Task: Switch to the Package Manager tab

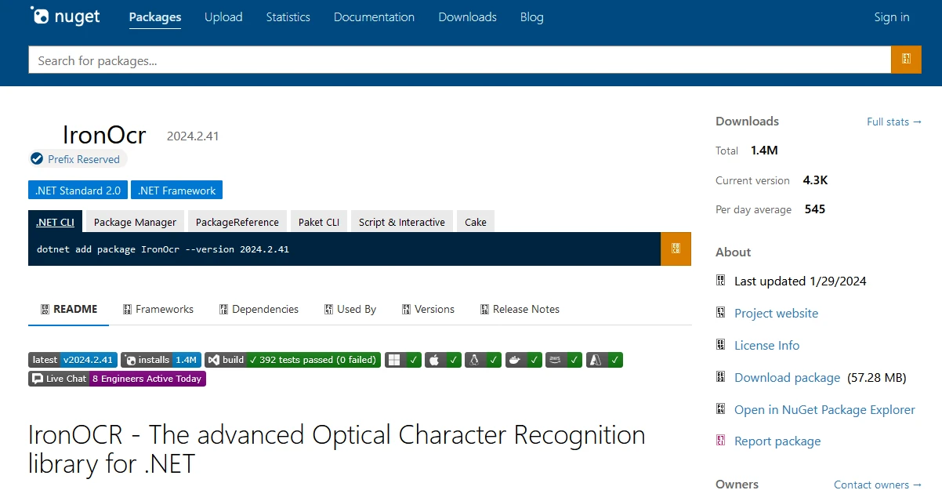Action: pyautogui.click(x=135, y=222)
